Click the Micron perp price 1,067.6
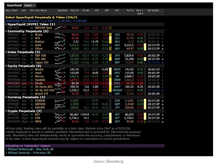This screenshot has height=165, width=216. click(74, 77)
